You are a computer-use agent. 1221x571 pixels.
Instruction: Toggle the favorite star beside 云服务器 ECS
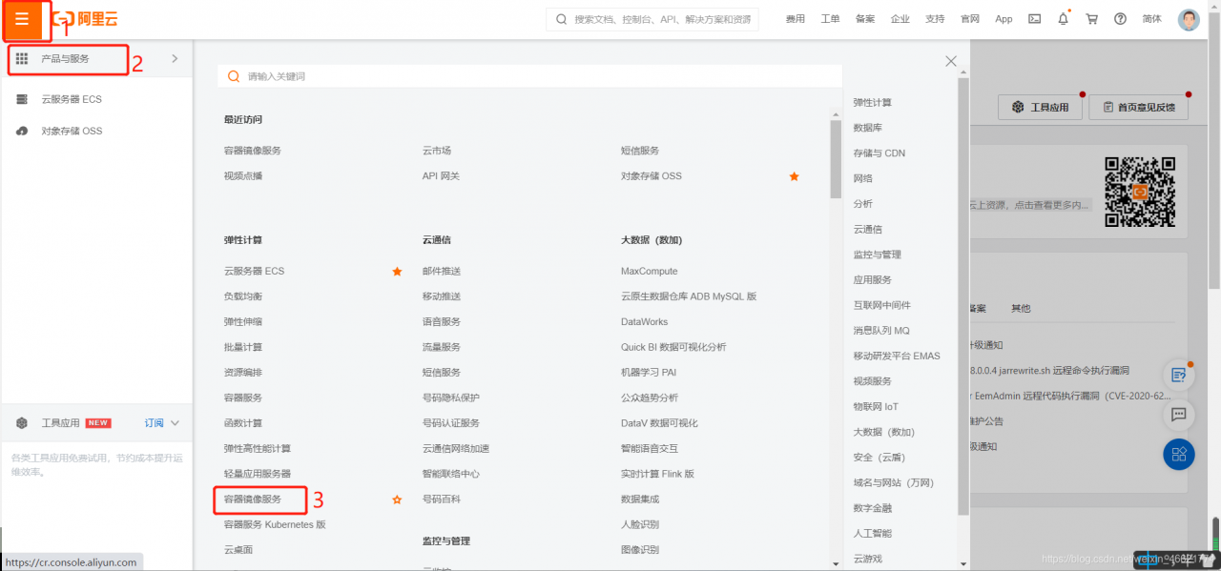[397, 271]
